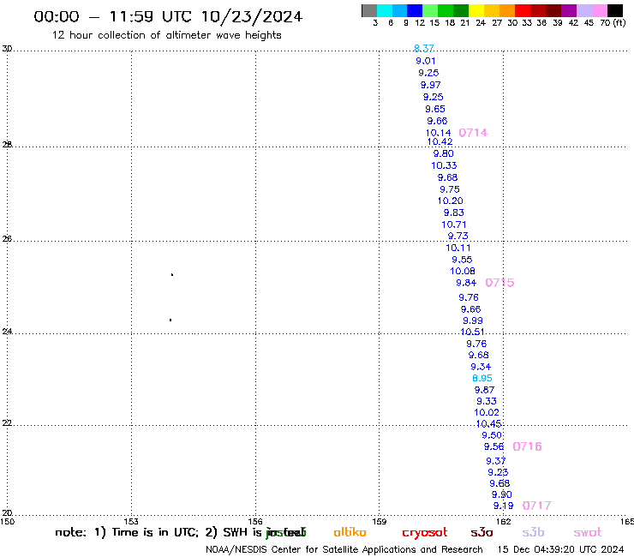Select the 9.33 wave height reading

click(487, 401)
